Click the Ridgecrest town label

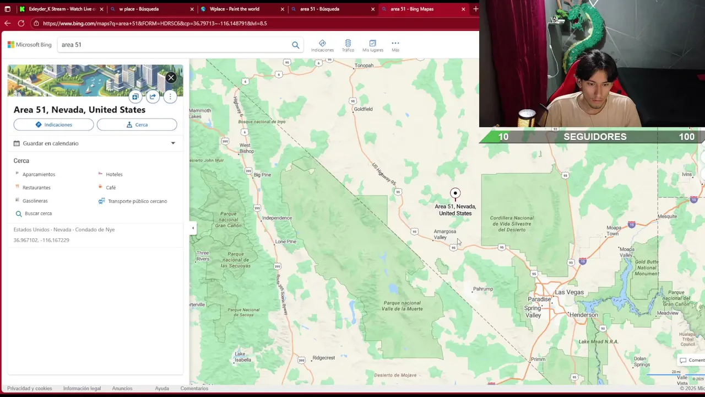323,358
